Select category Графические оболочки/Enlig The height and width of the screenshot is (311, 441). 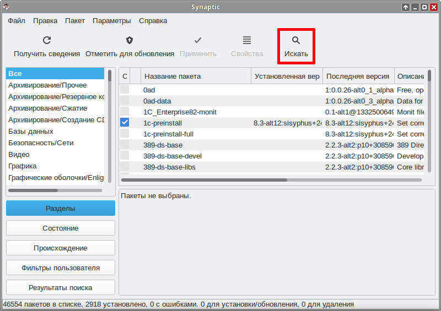55,178
